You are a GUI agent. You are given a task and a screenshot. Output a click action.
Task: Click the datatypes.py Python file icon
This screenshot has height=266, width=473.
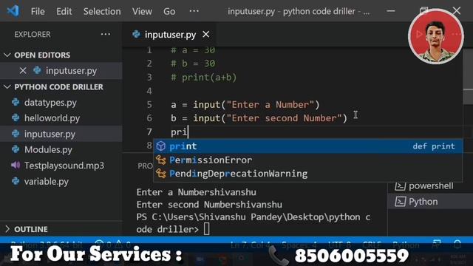coord(16,102)
